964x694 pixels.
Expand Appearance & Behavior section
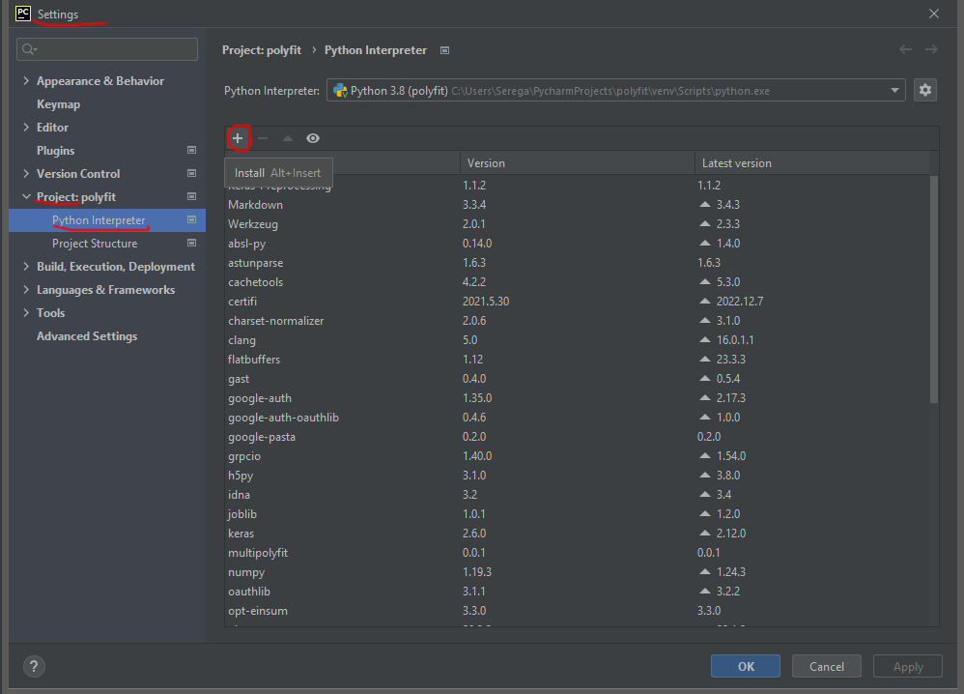click(26, 80)
